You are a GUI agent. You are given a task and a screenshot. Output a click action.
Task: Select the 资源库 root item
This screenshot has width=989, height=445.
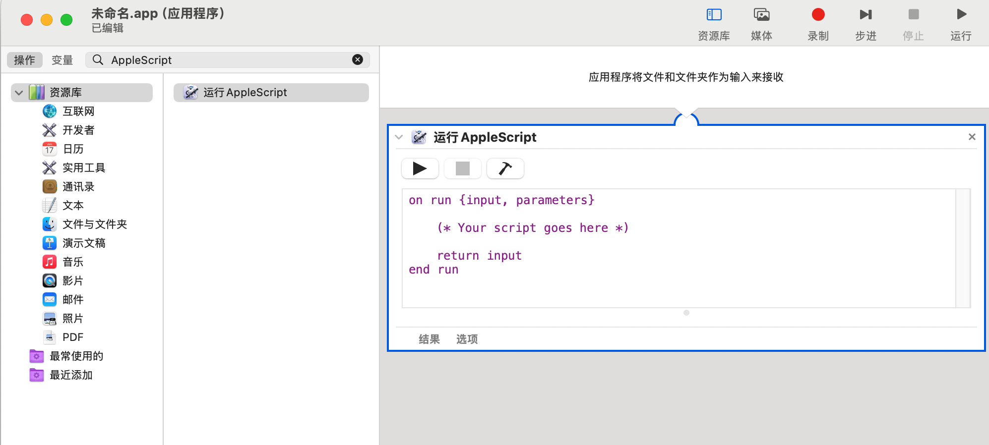click(82, 93)
